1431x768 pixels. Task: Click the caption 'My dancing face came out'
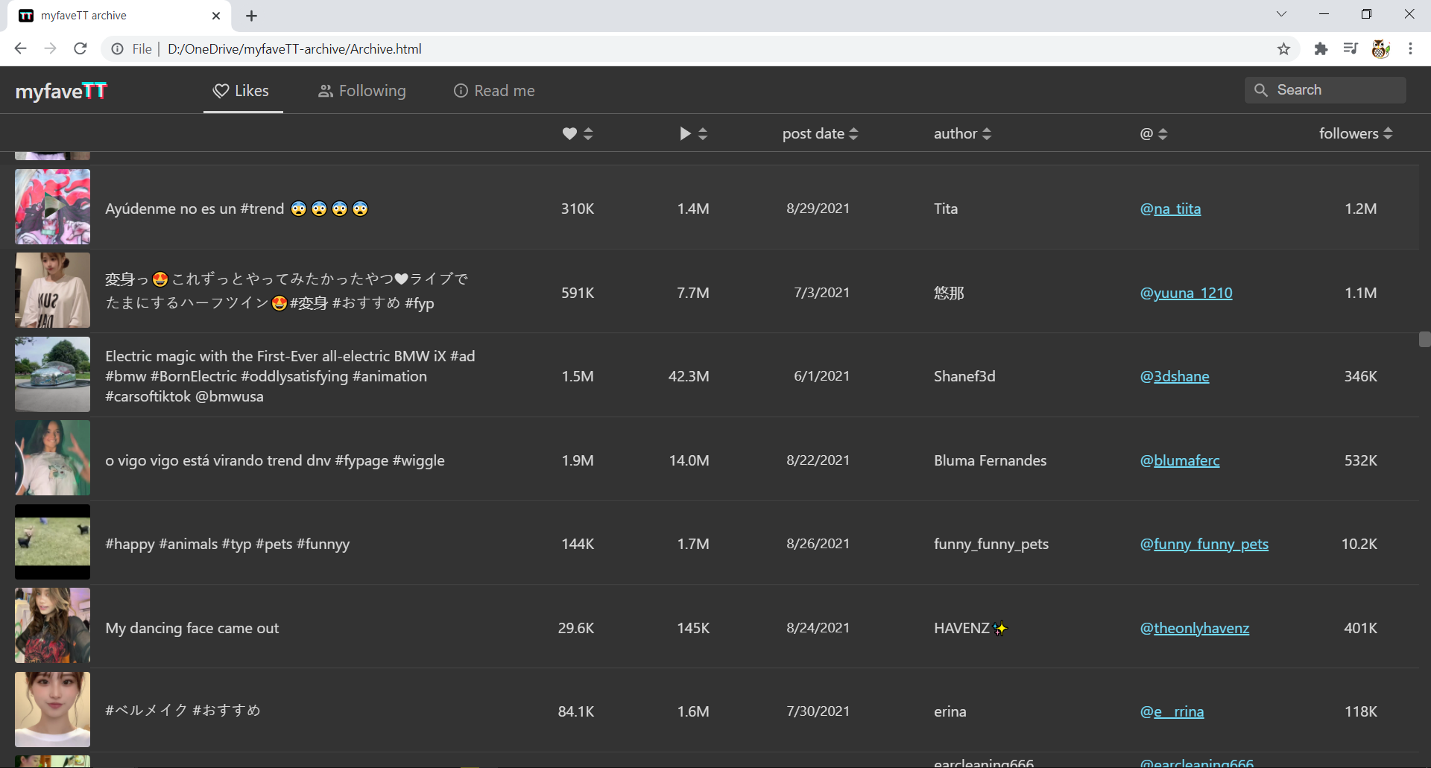[x=192, y=628]
